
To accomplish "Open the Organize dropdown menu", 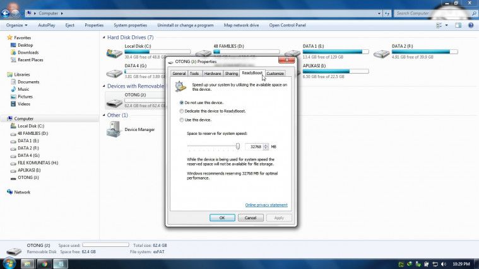I will (x=17, y=25).
